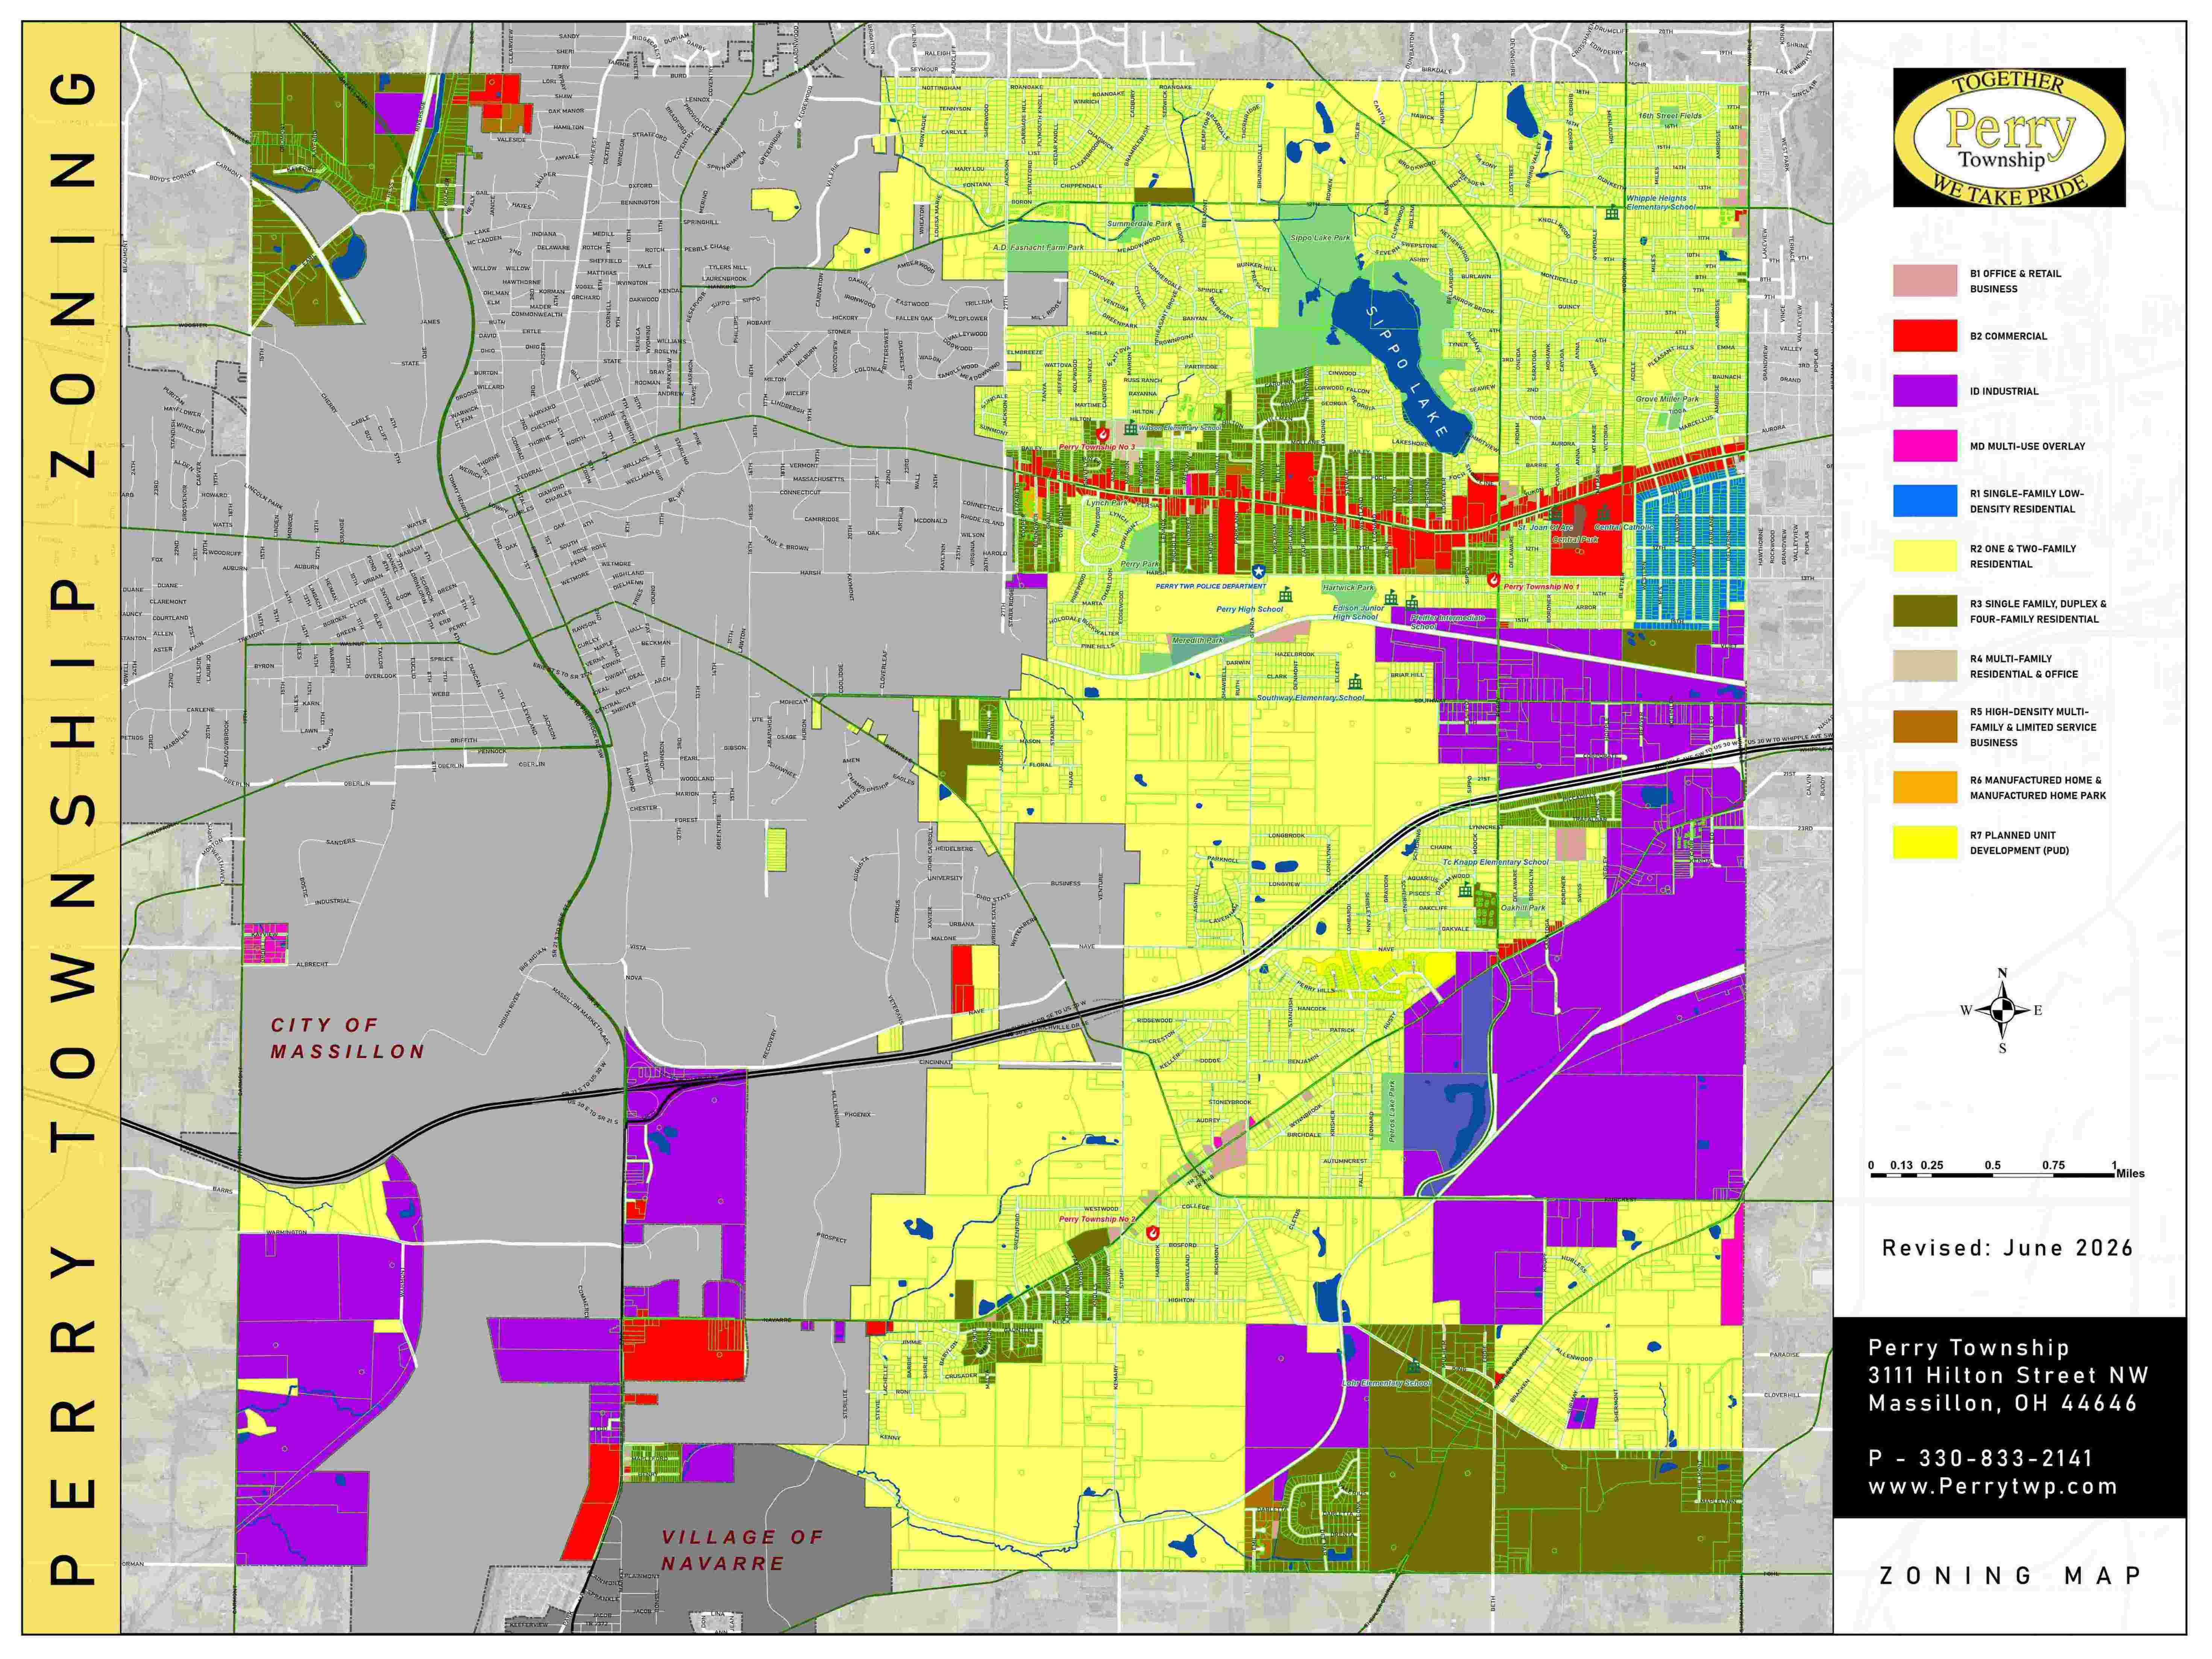This screenshot has height=1659, width=2212.
Task: Select the brown R5 High-Density Multi-Family swatch
Action: pos(1925,727)
